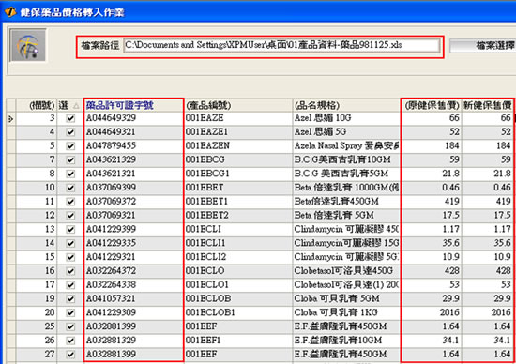This screenshot has width=516, height=364.
Task: Click into the 檔案路徑 file path field
Action: (x=281, y=45)
